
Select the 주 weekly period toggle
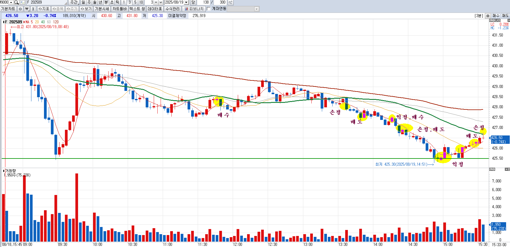click(x=89, y=2)
